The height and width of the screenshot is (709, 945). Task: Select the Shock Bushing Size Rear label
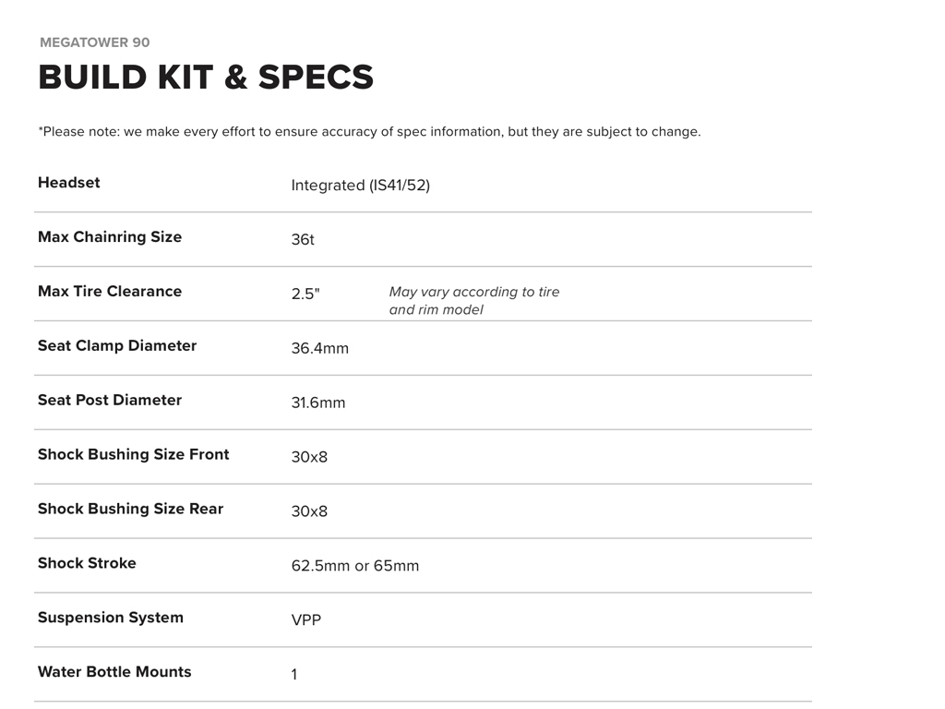(x=130, y=510)
